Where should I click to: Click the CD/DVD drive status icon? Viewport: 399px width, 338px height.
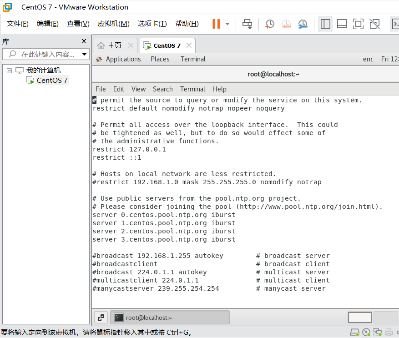point(366,332)
